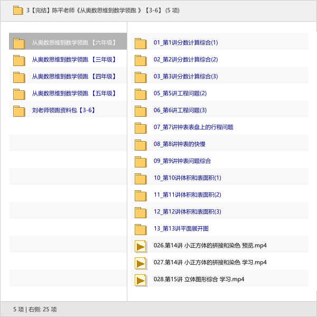The width and height of the screenshot is (317, 317).
Task: Click the status bar text 5 项 | 右侧: 25 项
Action: (35, 309)
